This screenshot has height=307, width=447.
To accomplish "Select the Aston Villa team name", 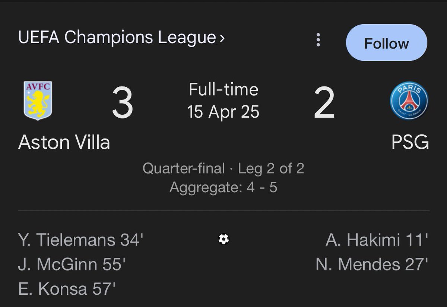I will point(64,142).
